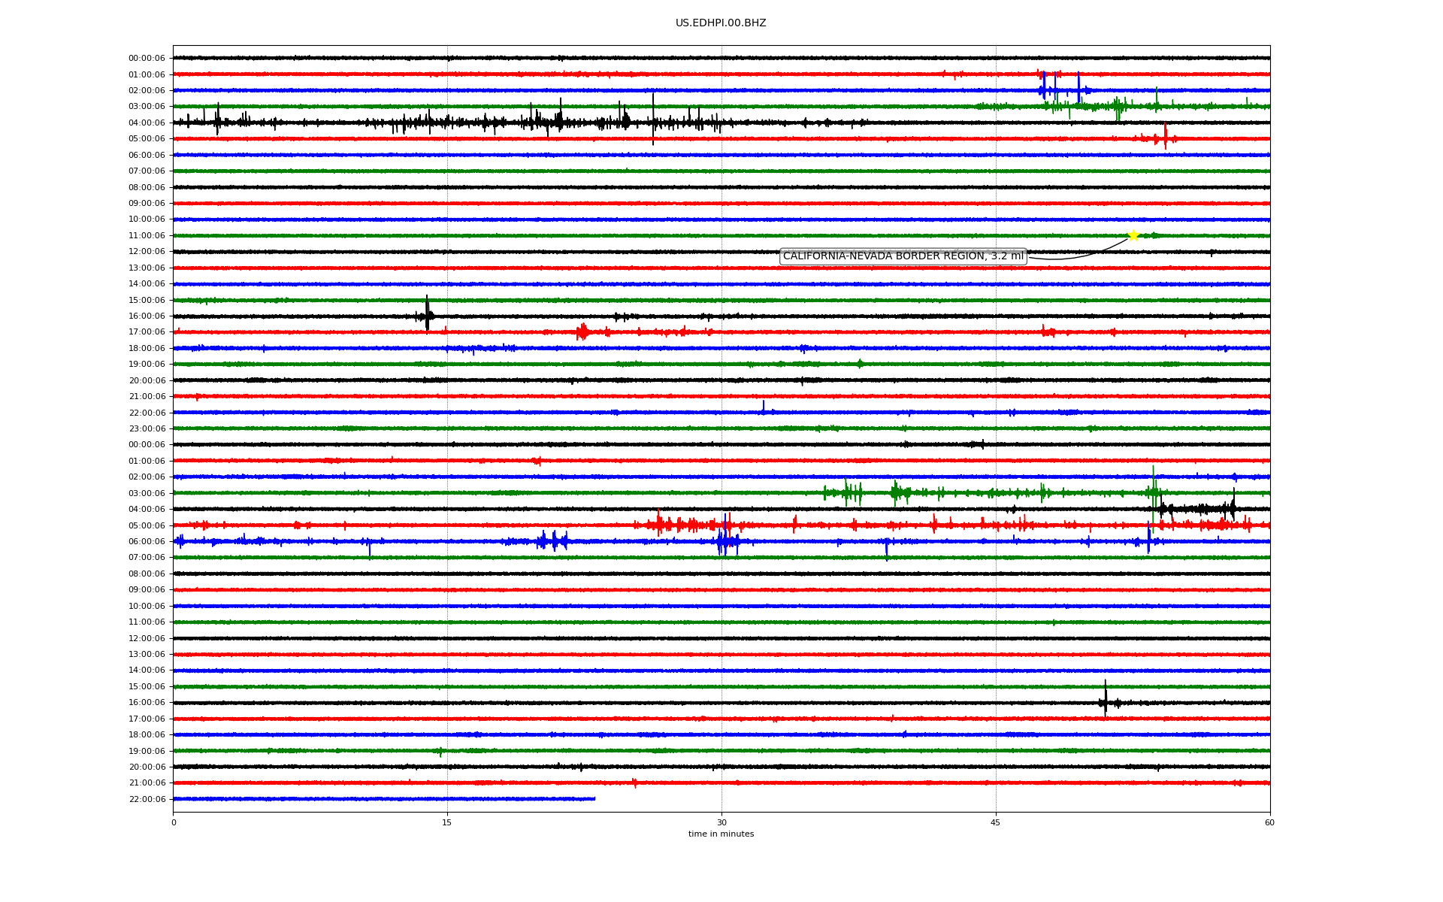
Task: Click the California-Nevada Border Region annotation label
Action: 903,256
